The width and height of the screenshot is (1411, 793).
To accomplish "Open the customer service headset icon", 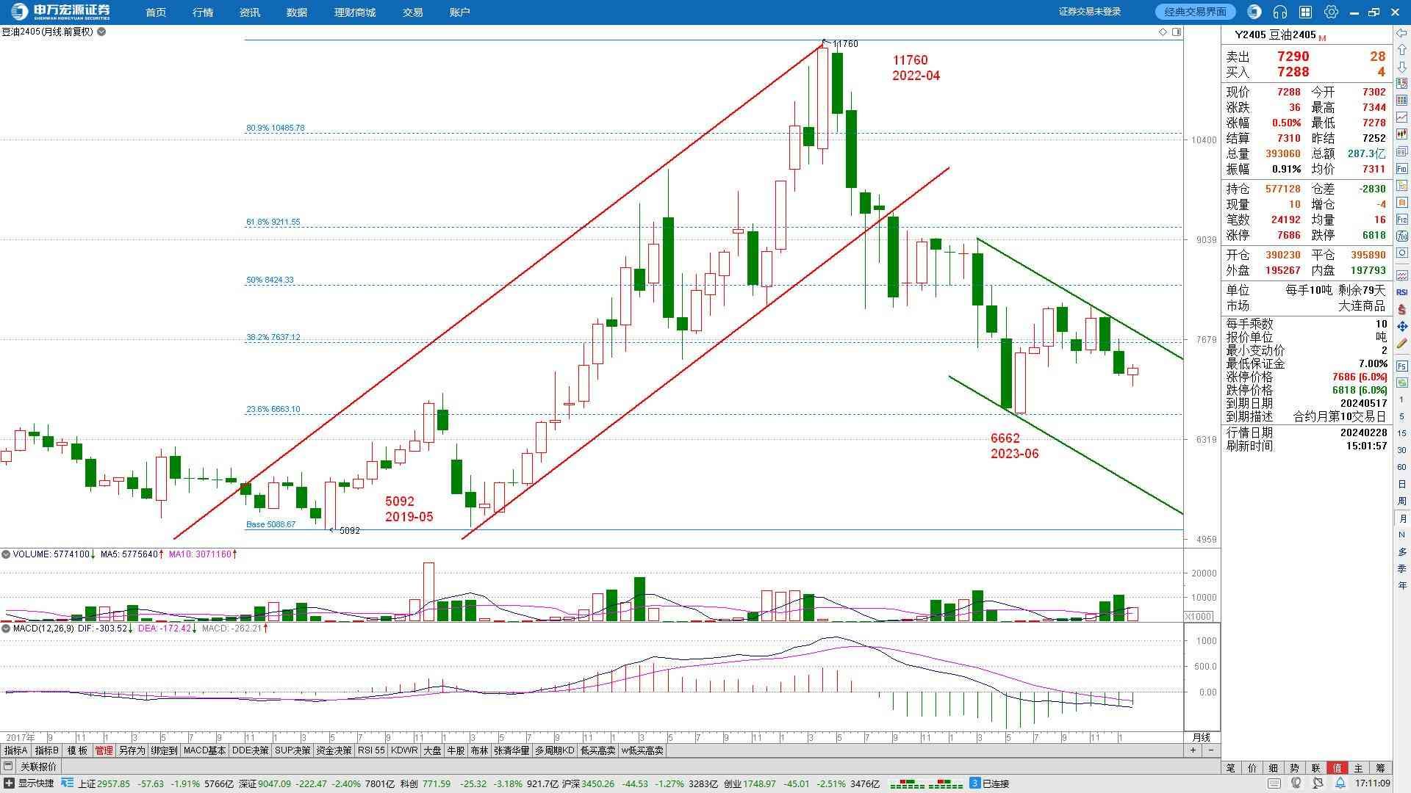I will [1280, 12].
